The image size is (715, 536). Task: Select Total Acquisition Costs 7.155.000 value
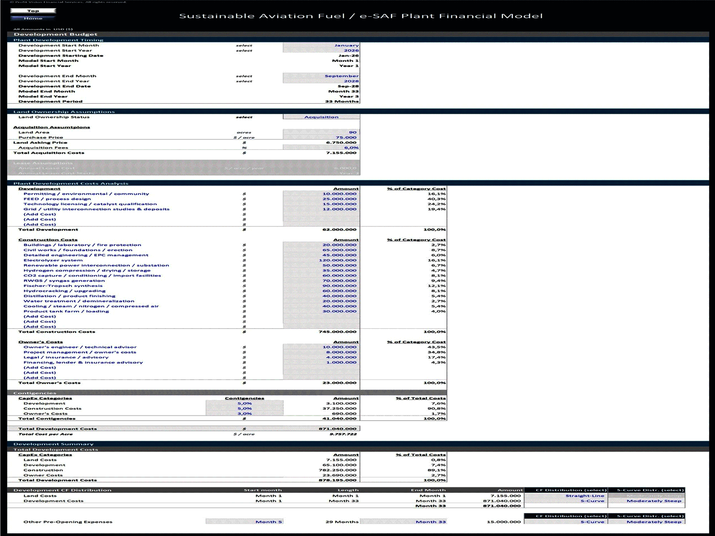coord(341,153)
